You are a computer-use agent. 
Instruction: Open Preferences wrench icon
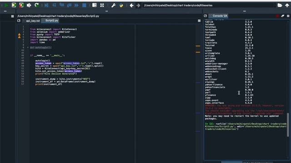[113, 5]
